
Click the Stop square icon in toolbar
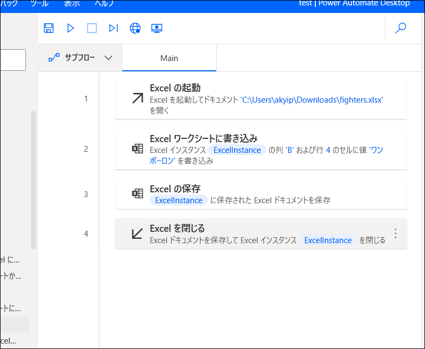click(92, 28)
